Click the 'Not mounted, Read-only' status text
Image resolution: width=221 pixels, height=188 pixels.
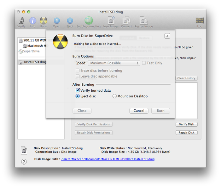point(145,148)
